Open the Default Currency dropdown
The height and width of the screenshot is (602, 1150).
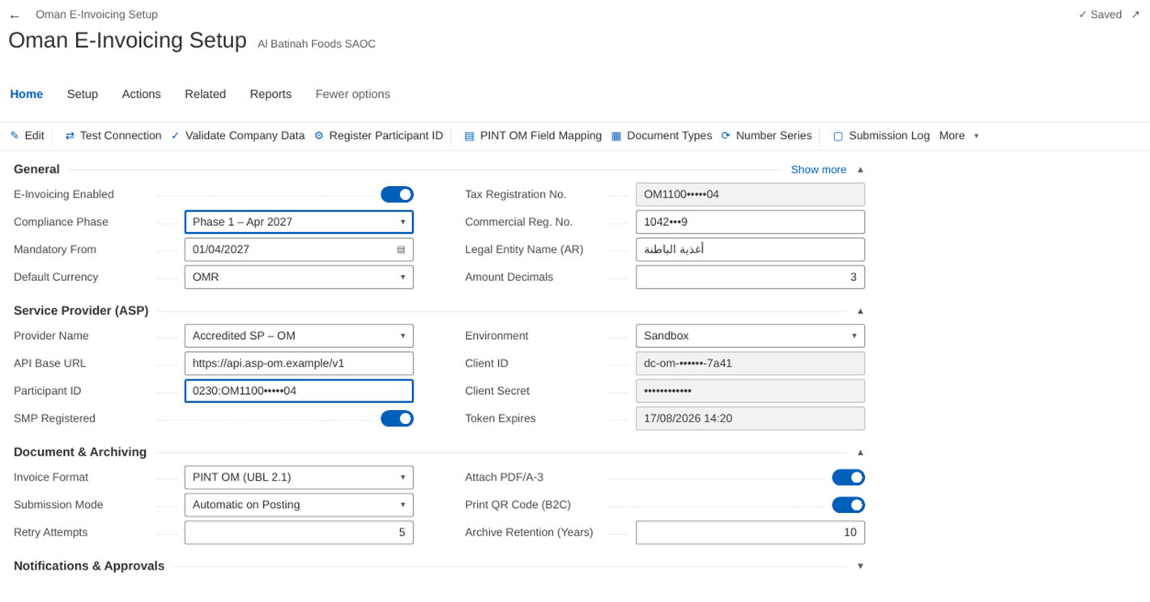click(299, 277)
